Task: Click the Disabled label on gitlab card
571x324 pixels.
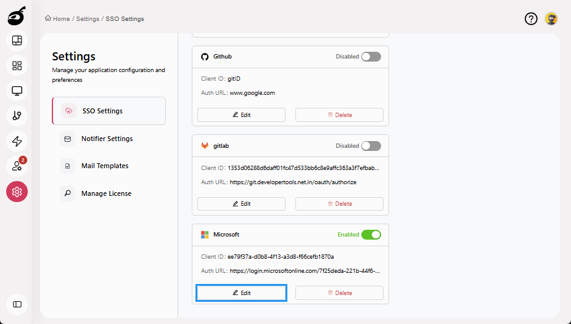Action: [x=347, y=146]
